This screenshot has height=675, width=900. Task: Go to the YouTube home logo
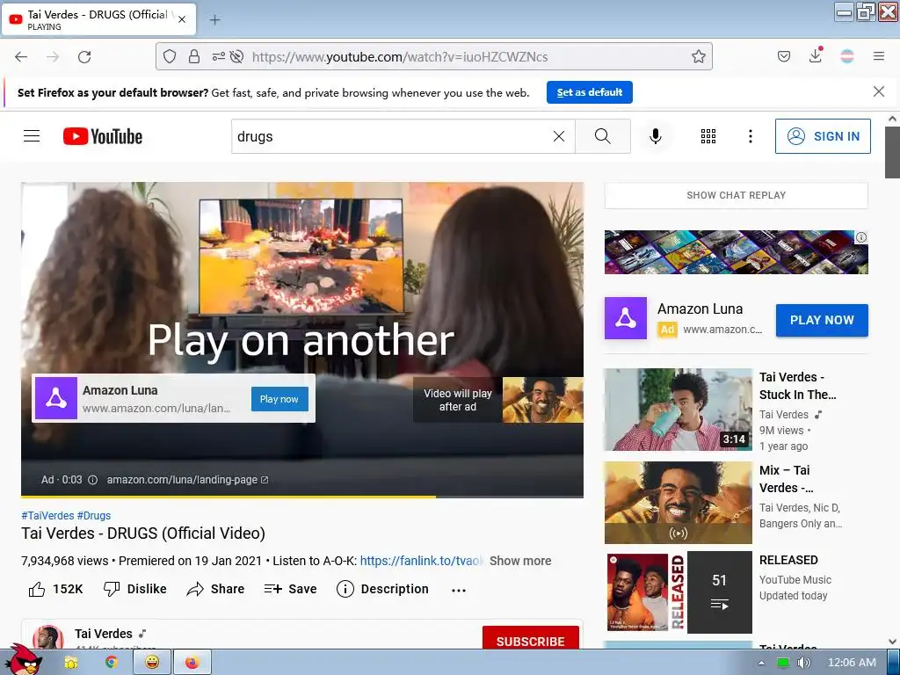[x=103, y=136]
